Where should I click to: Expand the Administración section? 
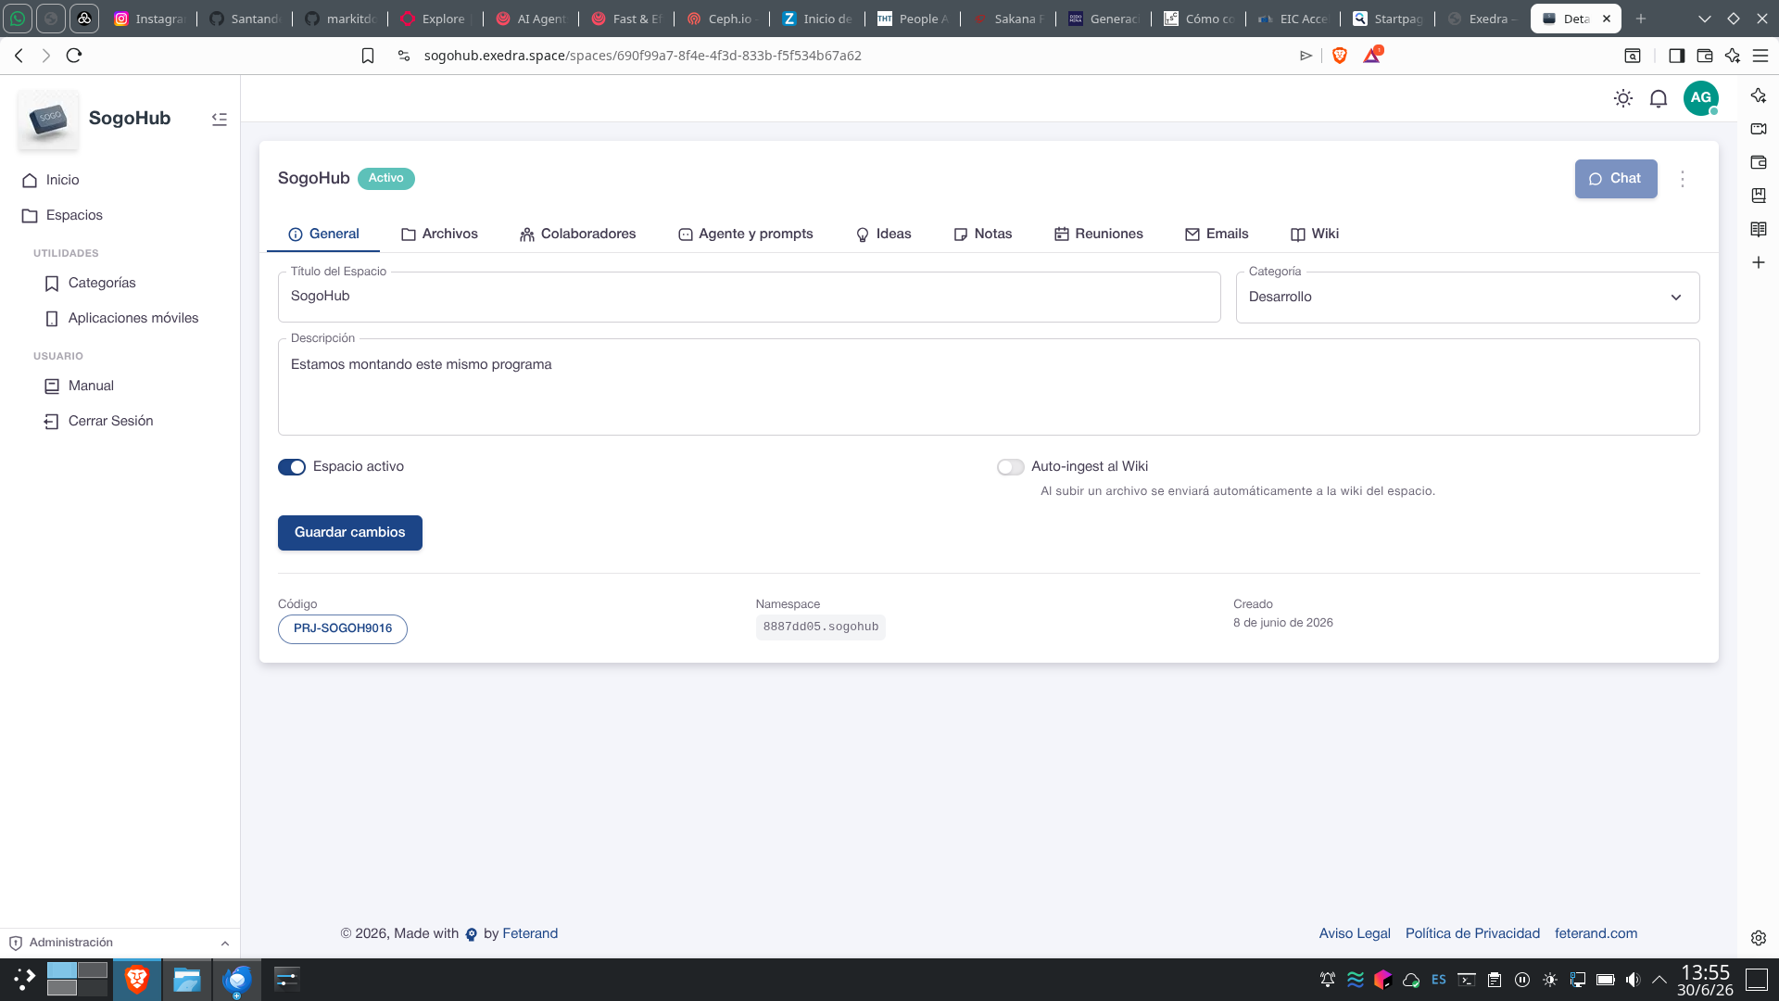pos(120,943)
